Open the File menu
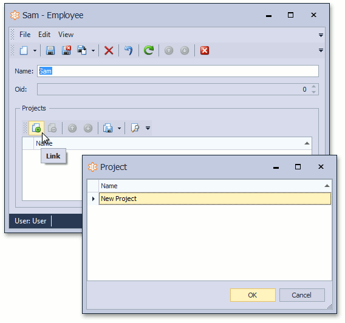This screenshot has width=345, height=323. (25, 35)
